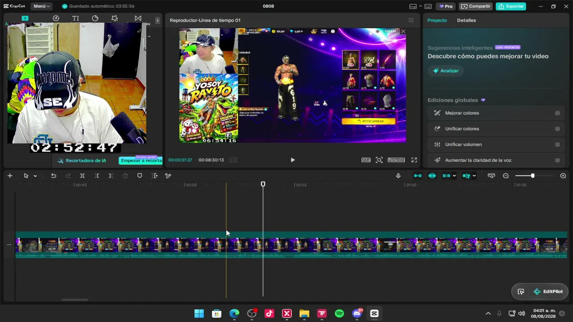Open the EditPilot assistant

[x=548, y=292]
